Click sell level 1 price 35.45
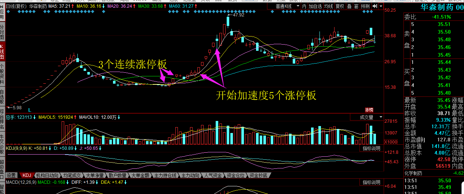The height and width of the screenshot is (194, 464). point(444,55)
